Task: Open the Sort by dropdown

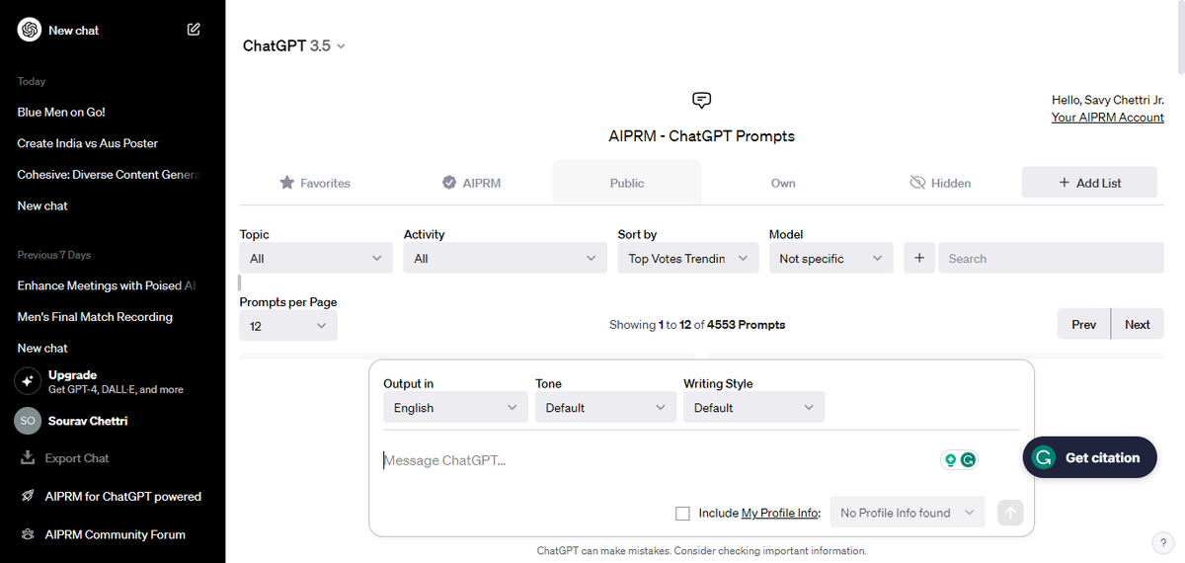Action: click(x=688, y=258)
